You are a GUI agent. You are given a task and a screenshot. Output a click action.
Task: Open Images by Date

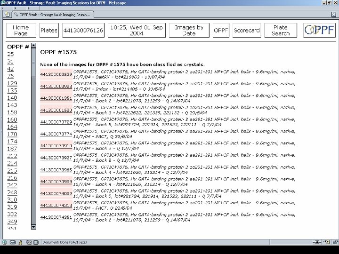tap(189, 30)
